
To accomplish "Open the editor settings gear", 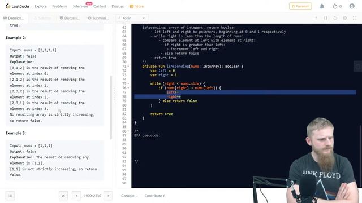I will pos(345,18).
